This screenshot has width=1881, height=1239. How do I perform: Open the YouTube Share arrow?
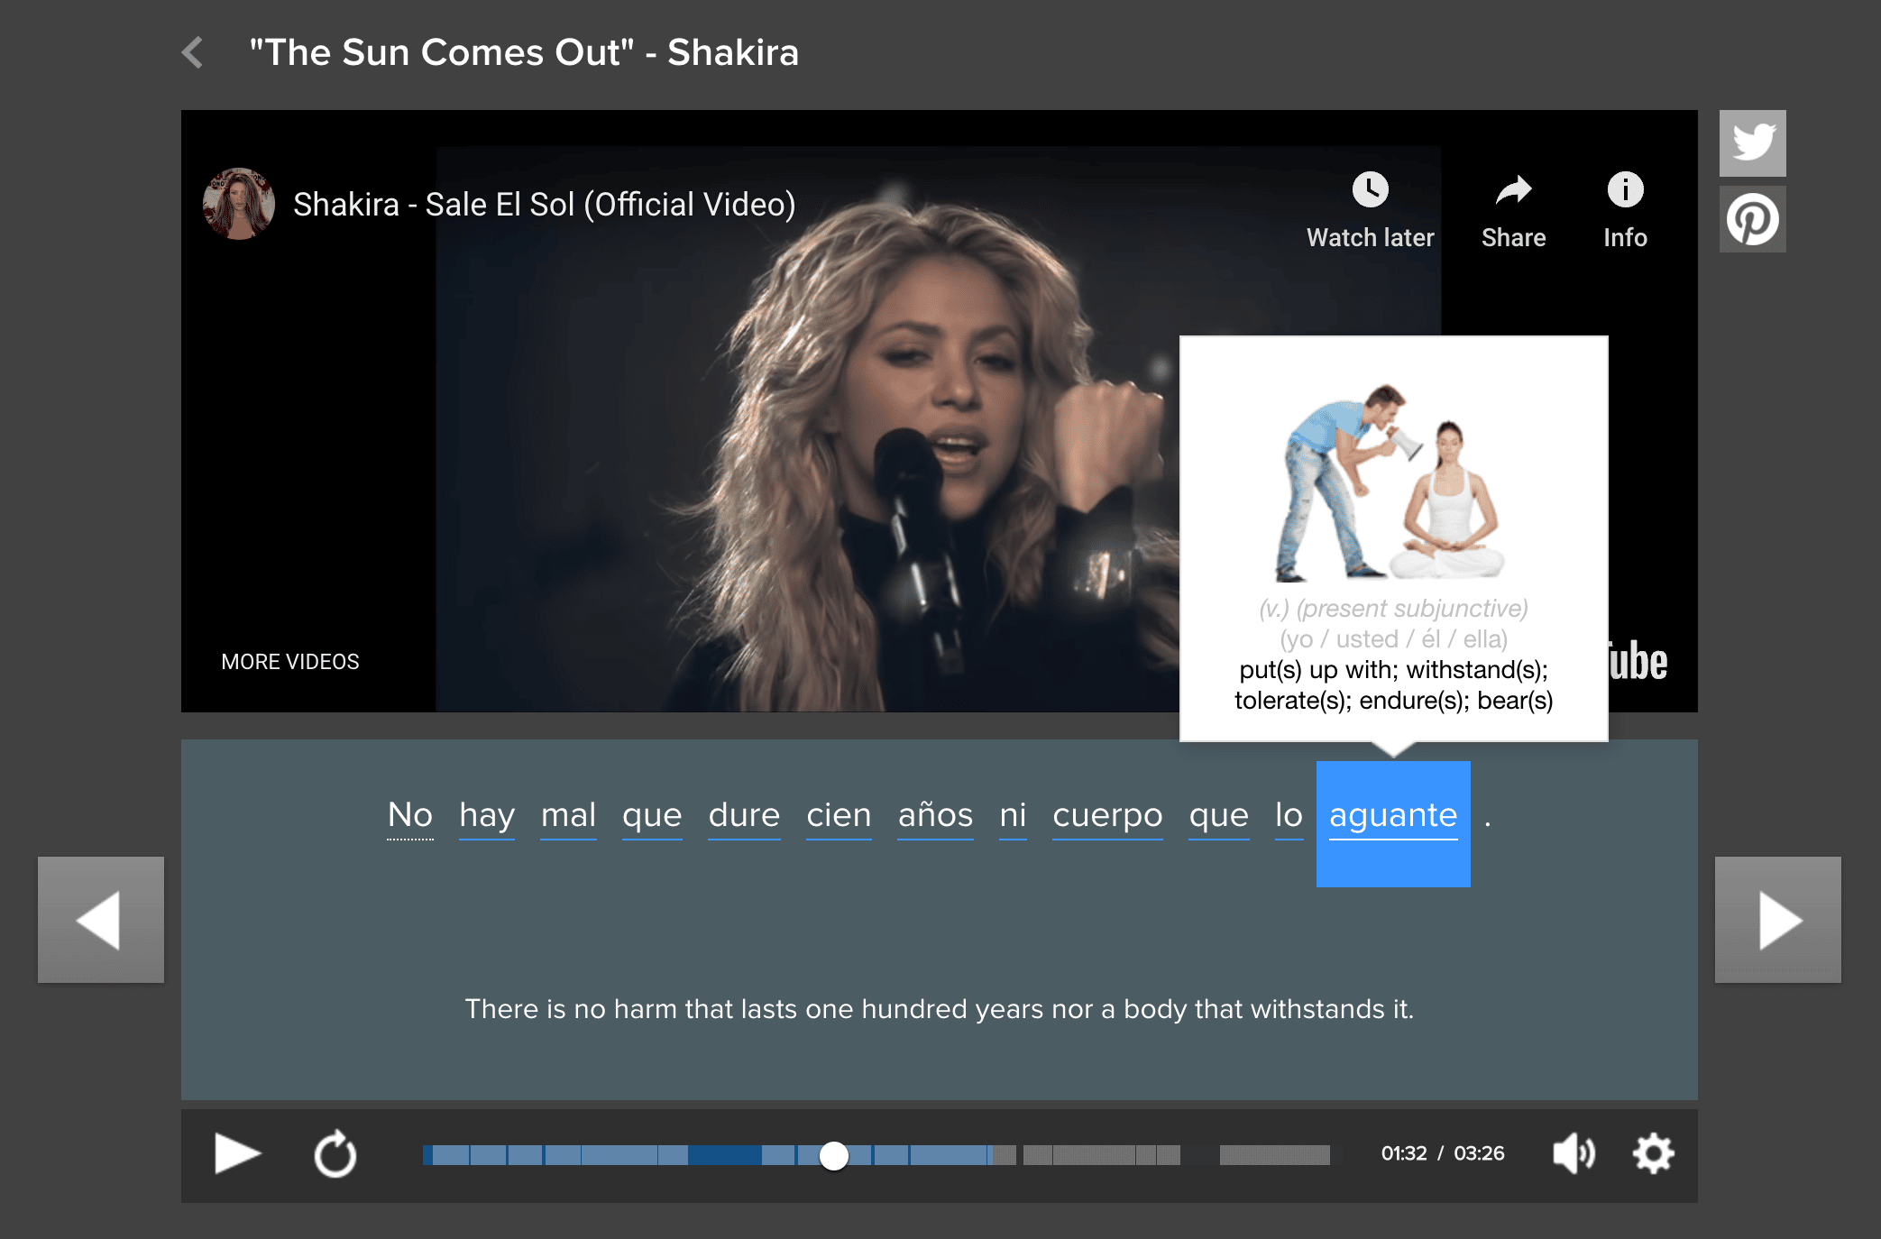pos(1513,190)
